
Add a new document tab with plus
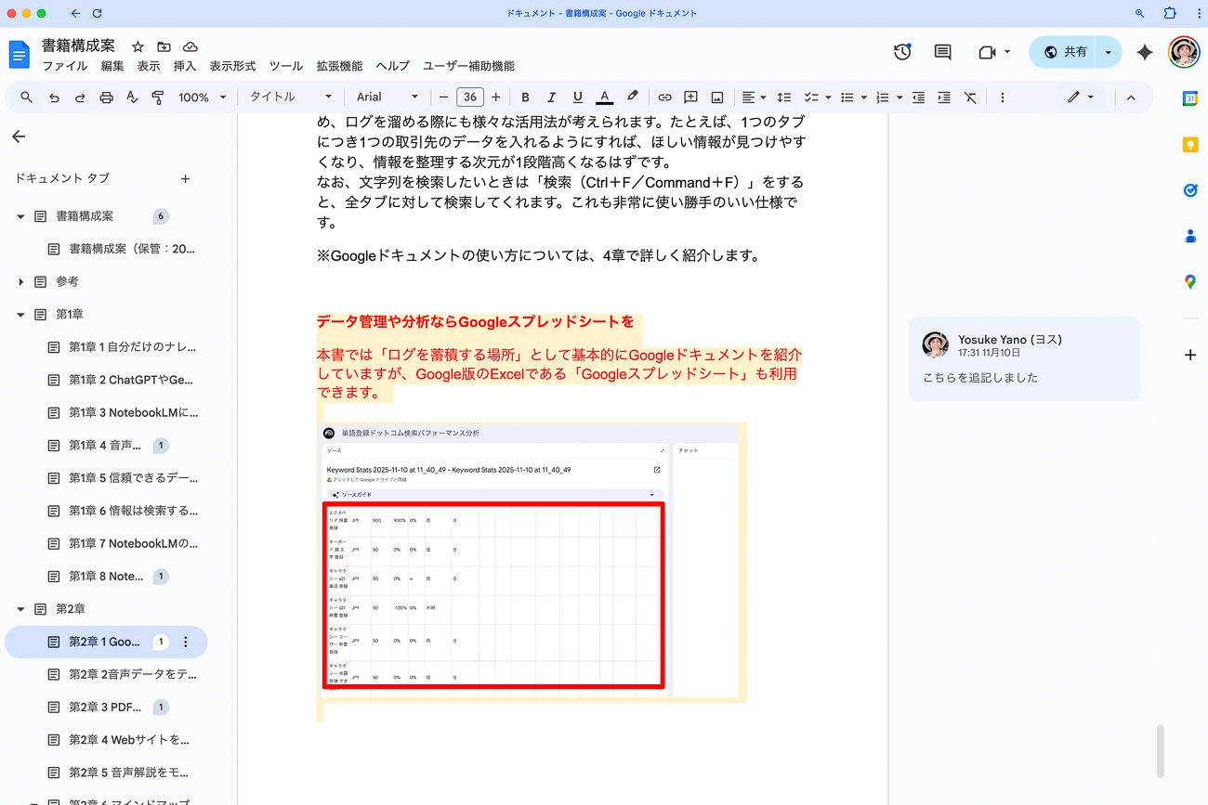click(x=185, y=178)
